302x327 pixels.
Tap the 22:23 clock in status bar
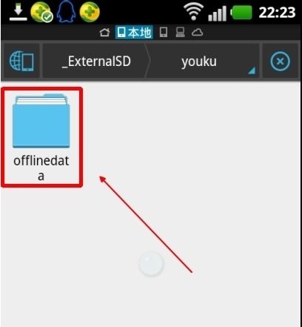click(x=277, y=13)
